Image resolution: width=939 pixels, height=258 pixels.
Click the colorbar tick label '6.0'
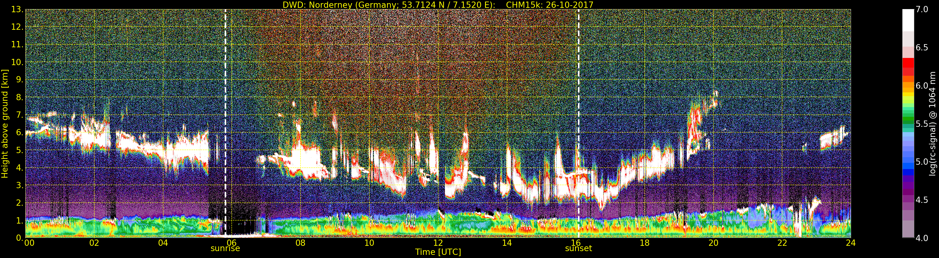(x=922, y=85)
